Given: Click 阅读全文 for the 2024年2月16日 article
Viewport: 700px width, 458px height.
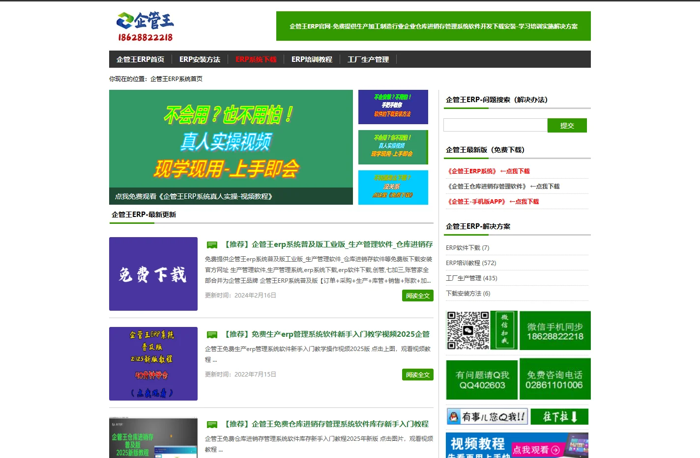Looking at the screenshot, I should pos(418,296).
